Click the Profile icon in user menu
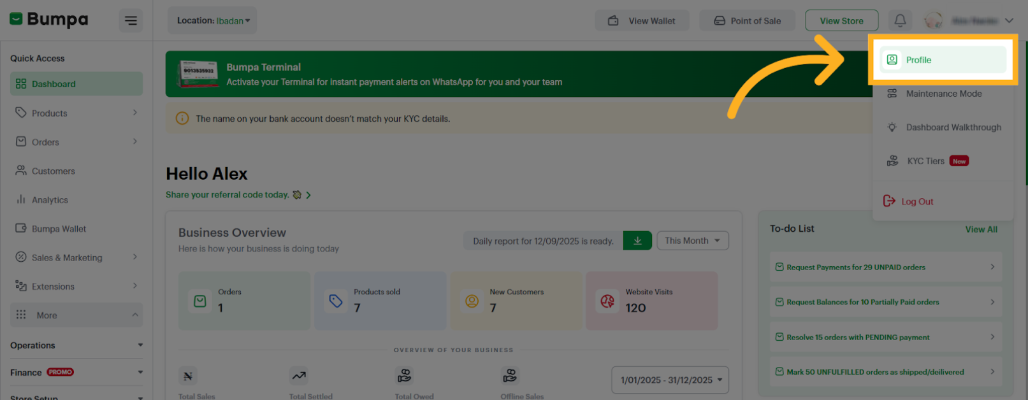Image resolution: width=1028 pixels, height=400 pixels. 892,59
